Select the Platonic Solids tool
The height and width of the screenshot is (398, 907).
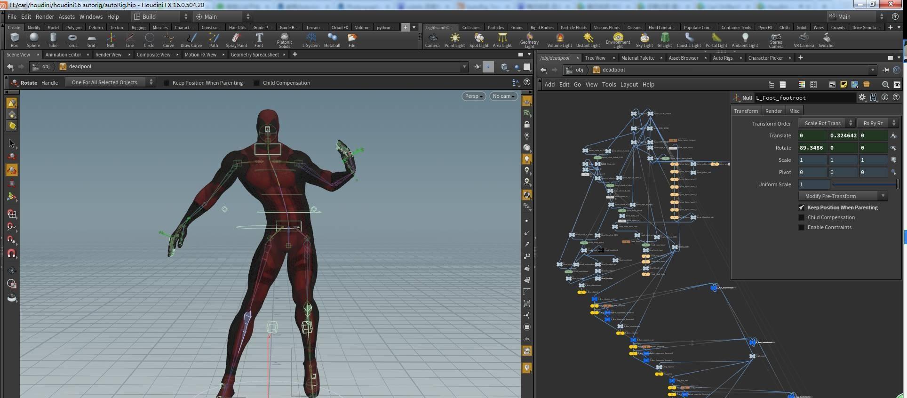284,40
